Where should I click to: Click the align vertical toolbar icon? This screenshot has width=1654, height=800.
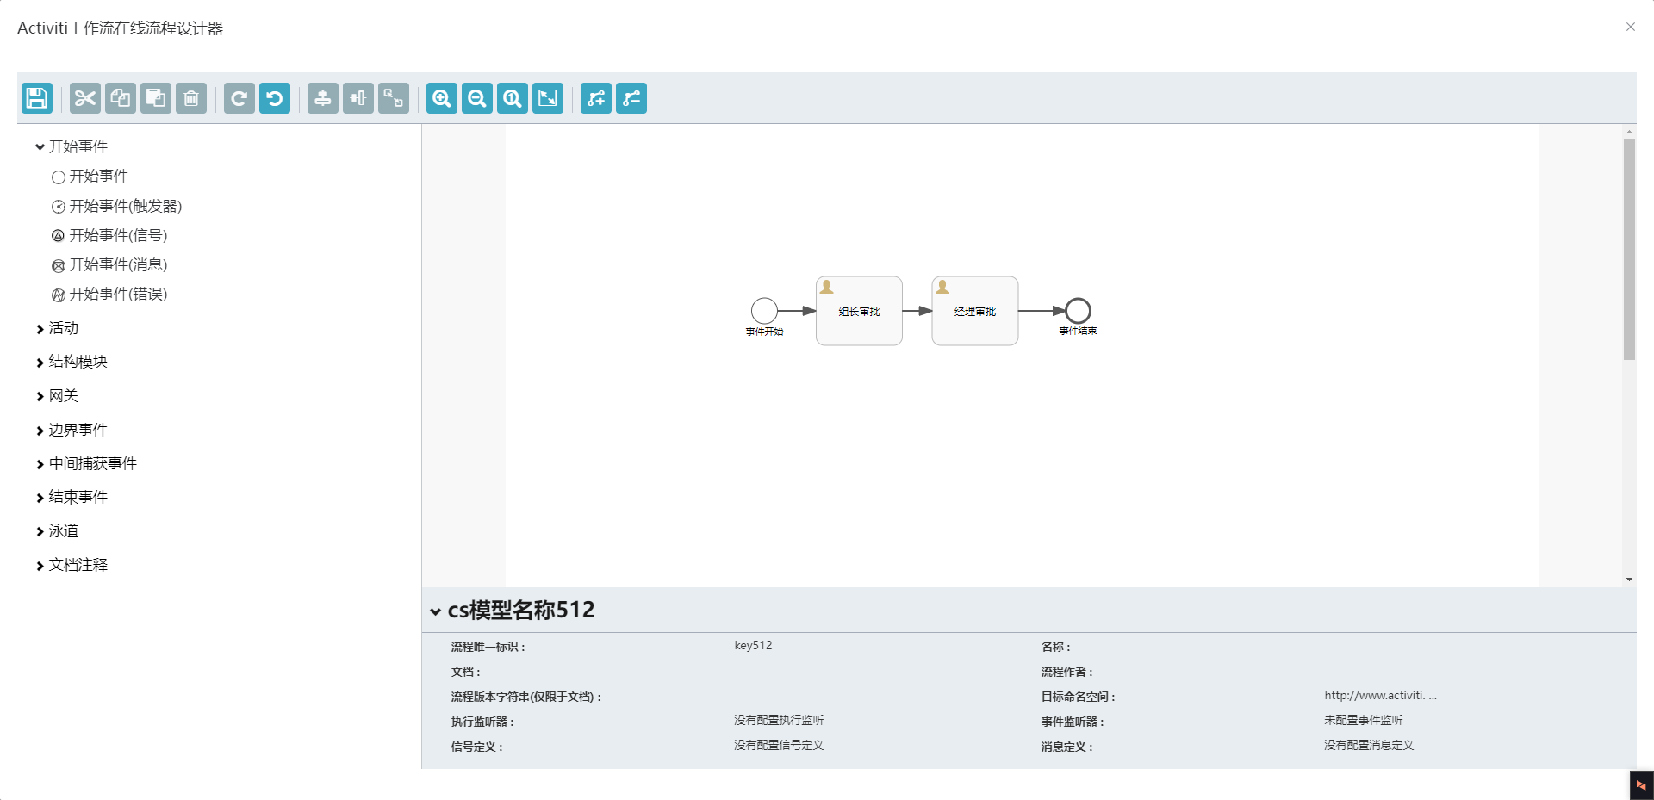click(x=323, y=98)
